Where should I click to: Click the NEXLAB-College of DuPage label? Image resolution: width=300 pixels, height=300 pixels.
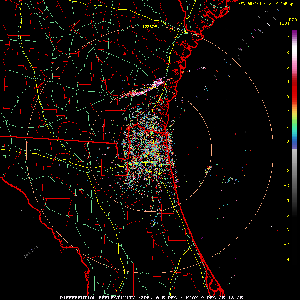[x=267, y=4]
